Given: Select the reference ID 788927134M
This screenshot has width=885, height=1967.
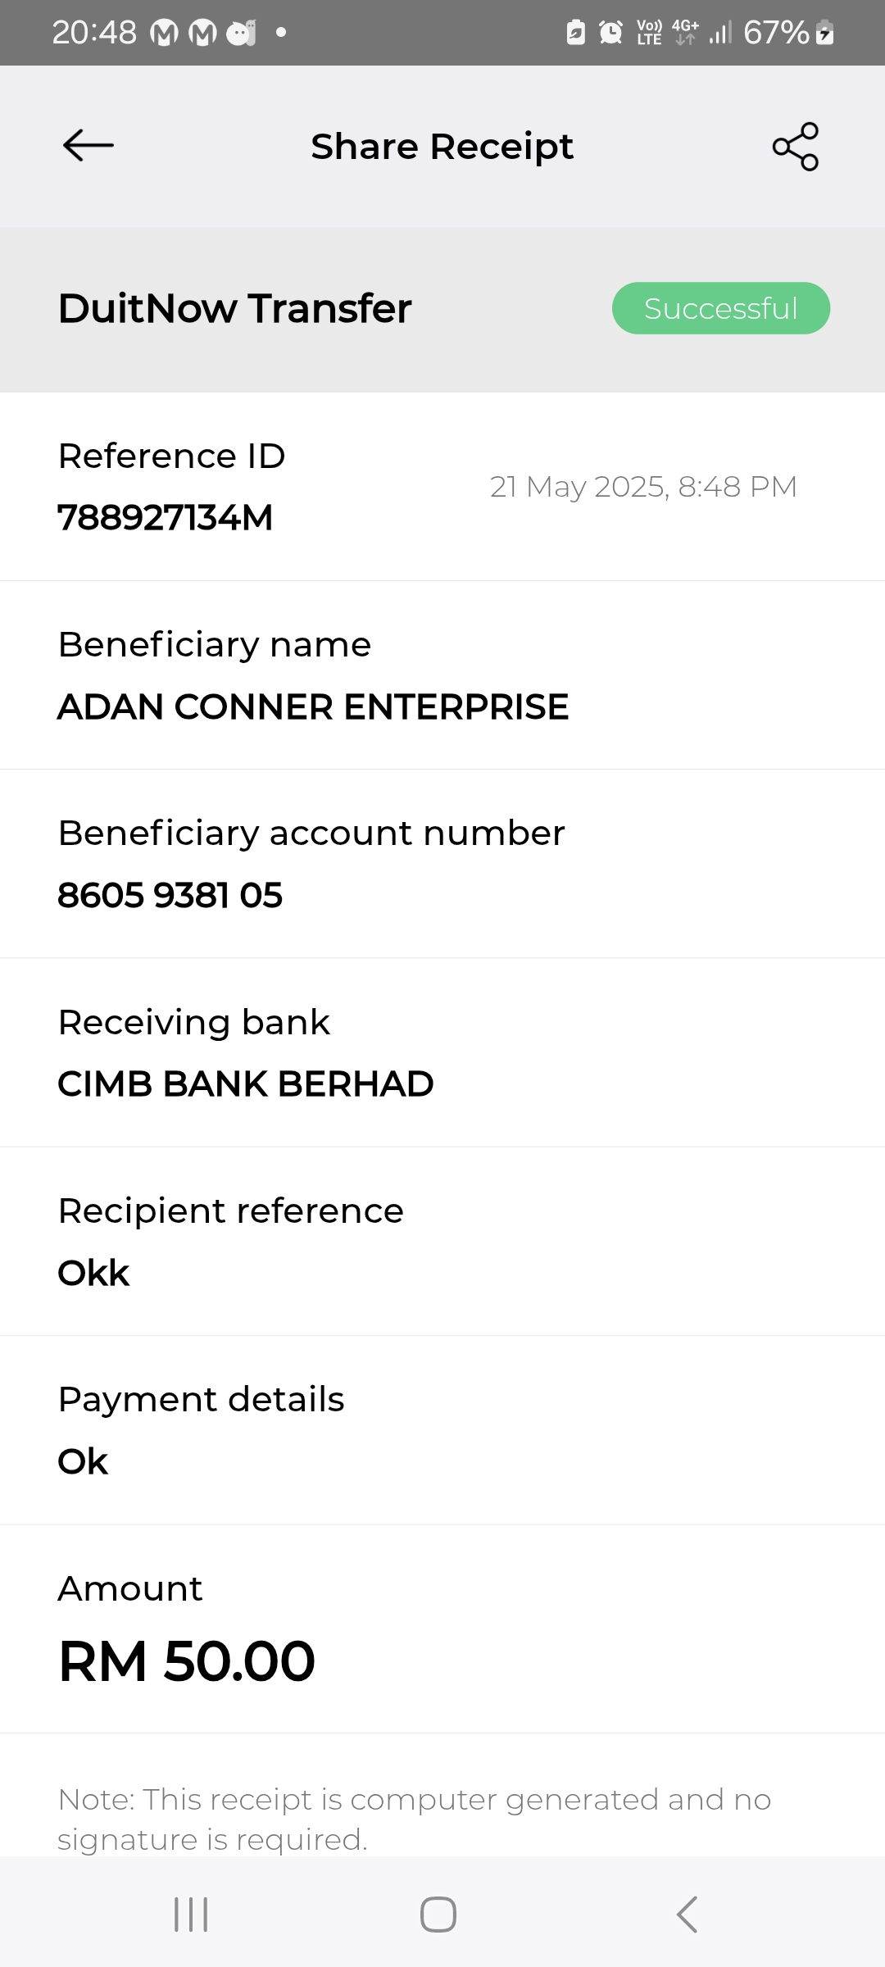Looking at the screenshot, I should pyautogui.click(x=165, y=517).
